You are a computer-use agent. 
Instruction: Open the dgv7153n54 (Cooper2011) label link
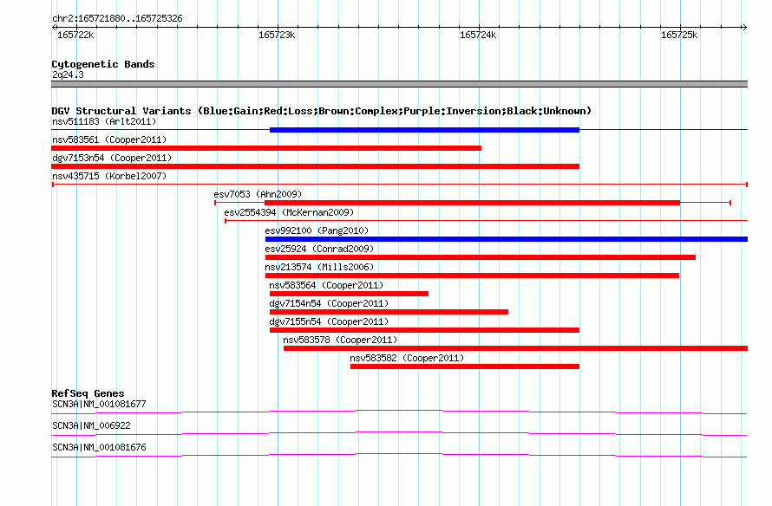tap(112, 158)
